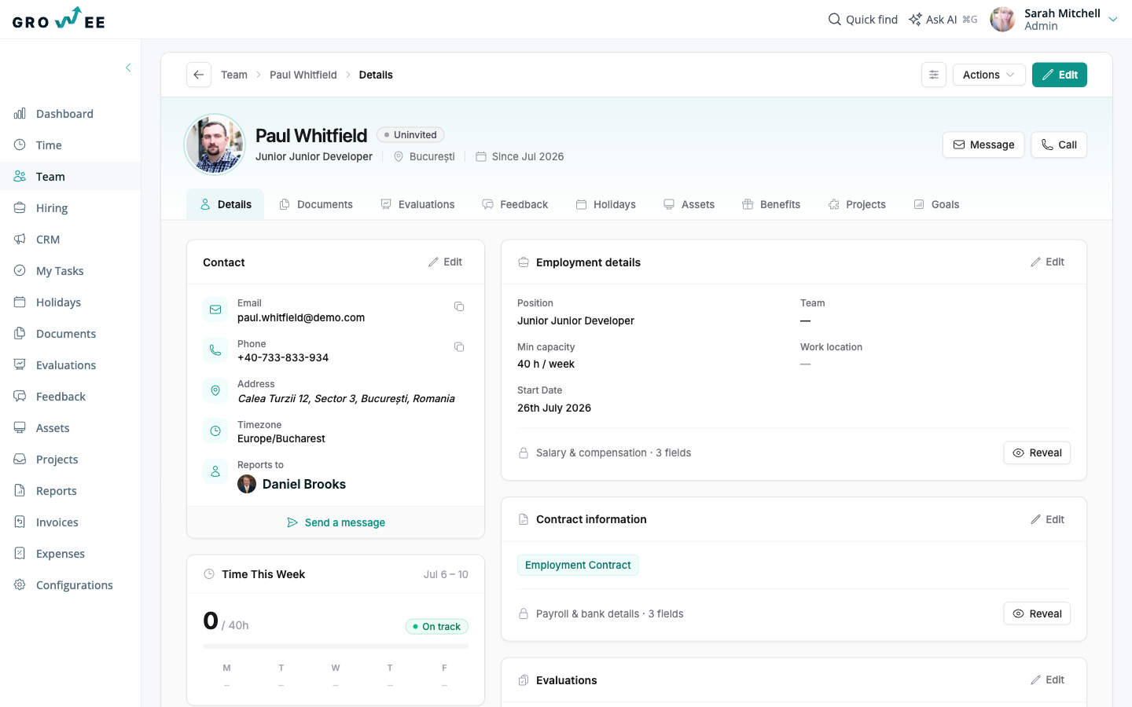Click the email envelope icon
This screenshot has height=707, width=1132.
point(215,310)
